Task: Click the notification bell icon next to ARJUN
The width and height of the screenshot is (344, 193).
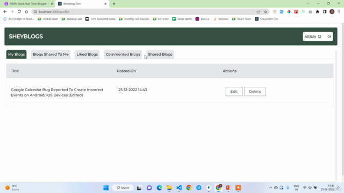Action: pos(320,36)
